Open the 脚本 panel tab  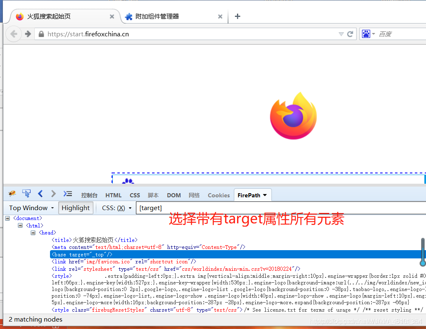click(153, 195)
